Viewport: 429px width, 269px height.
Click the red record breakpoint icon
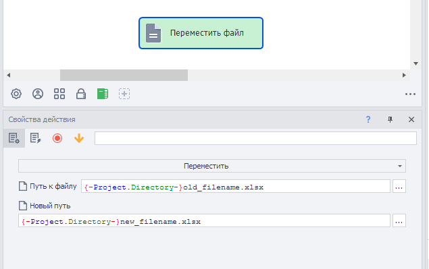pyautogui.click(x=57, y=138)
